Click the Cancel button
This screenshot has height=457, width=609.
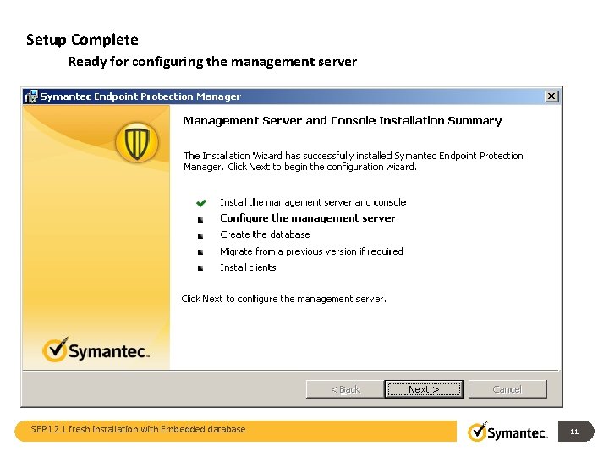pos(507,389)
